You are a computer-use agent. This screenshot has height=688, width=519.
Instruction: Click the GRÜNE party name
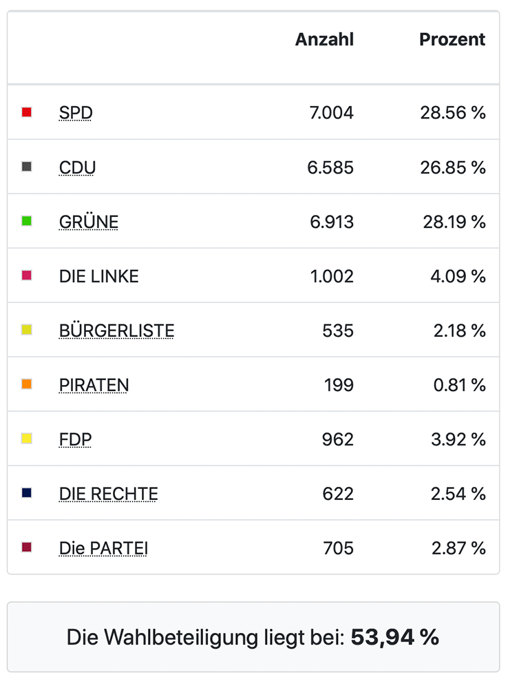tap(89, 222)
